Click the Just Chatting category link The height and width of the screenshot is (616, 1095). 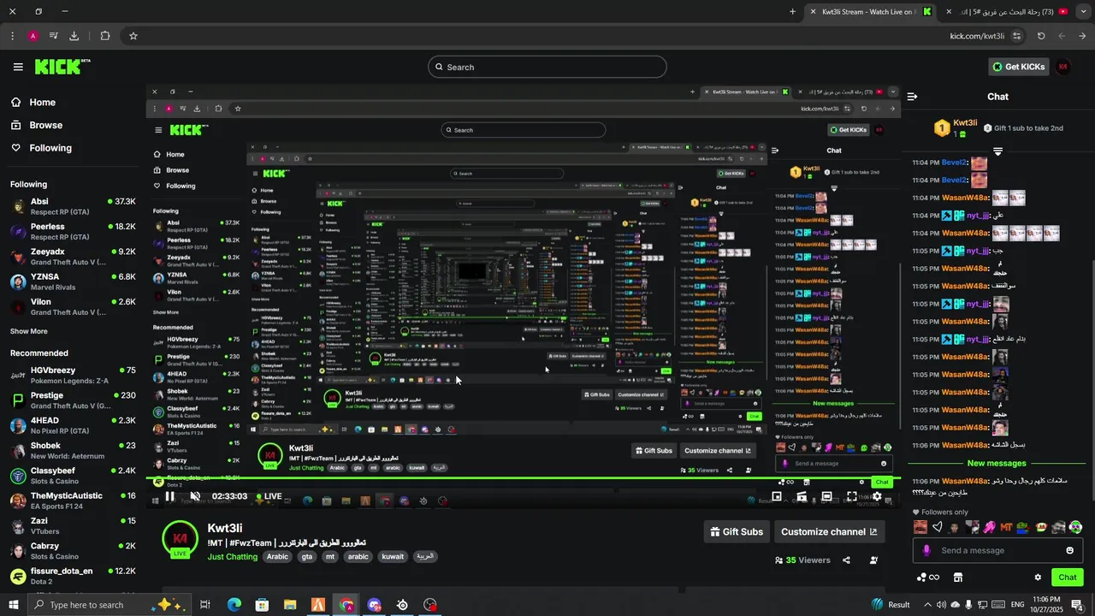tap(232, 557)
